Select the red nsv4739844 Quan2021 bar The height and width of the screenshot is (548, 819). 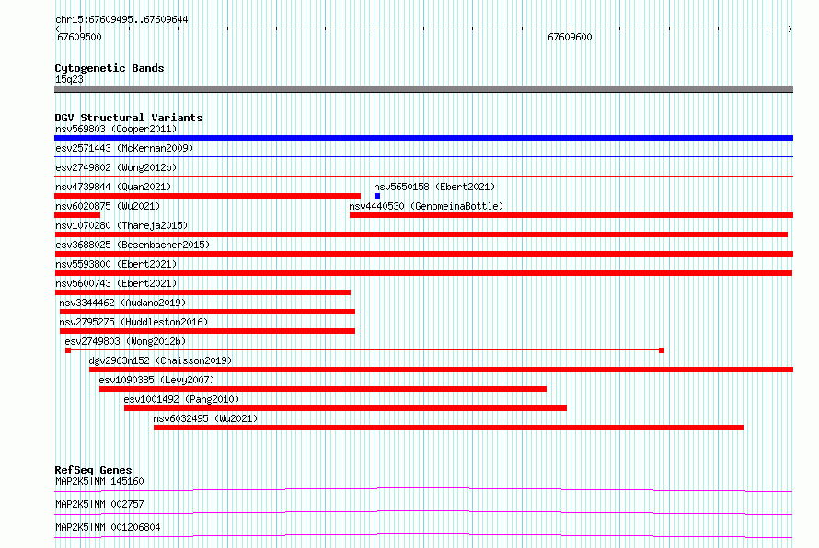click(207, 196)
